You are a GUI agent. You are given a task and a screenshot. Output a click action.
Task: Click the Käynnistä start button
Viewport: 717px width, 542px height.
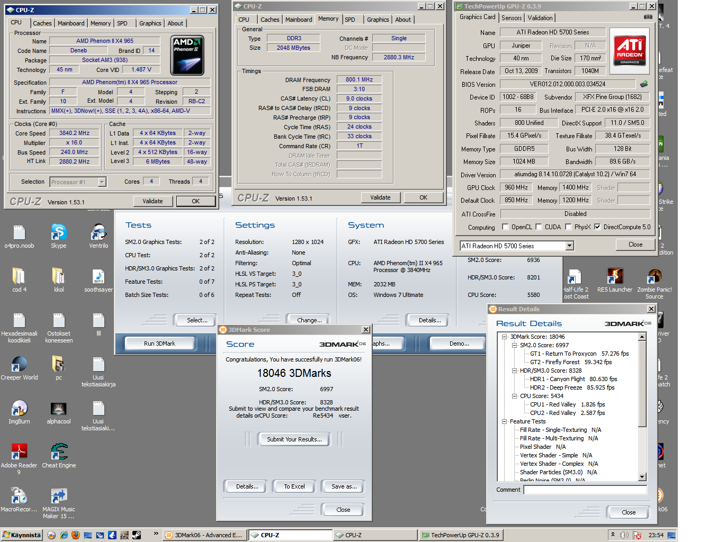pos(21,535)
